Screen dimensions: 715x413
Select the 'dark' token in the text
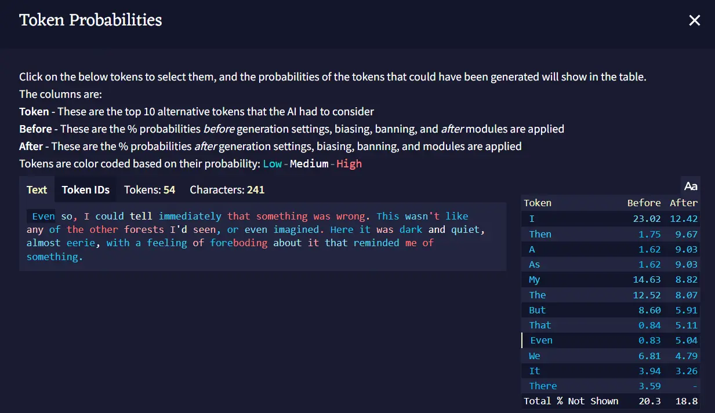pos(411,229)
